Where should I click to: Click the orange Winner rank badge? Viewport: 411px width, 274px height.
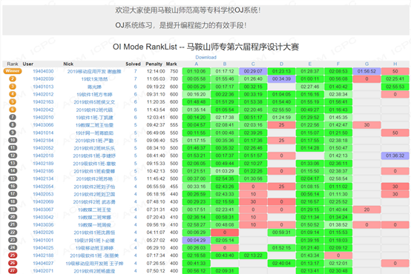point(13,71)
